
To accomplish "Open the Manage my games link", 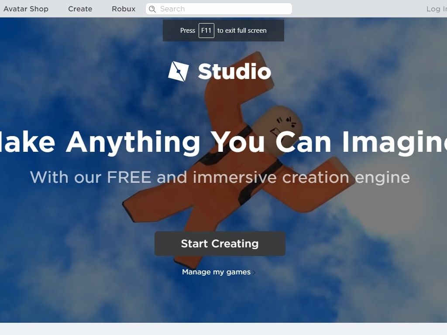I will coord(217,272).
